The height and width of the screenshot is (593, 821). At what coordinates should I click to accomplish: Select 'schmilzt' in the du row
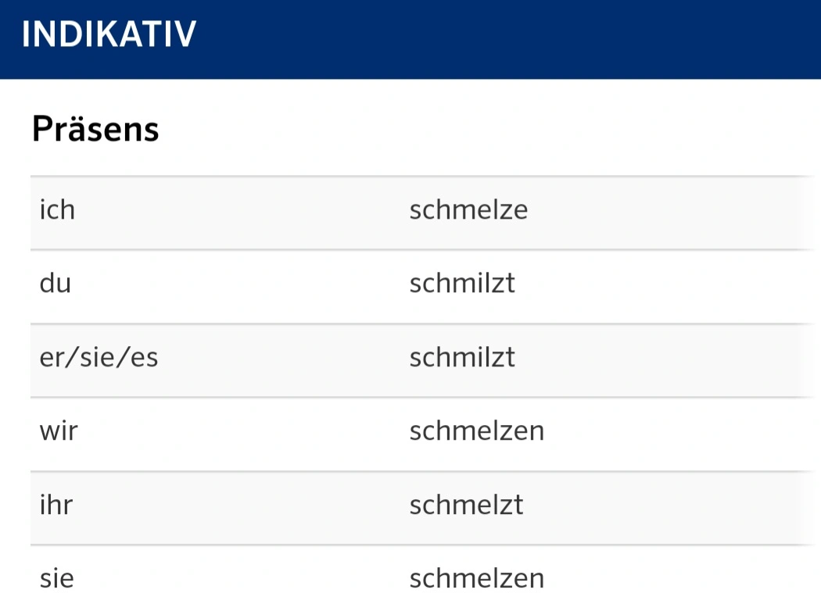(462, 283)
